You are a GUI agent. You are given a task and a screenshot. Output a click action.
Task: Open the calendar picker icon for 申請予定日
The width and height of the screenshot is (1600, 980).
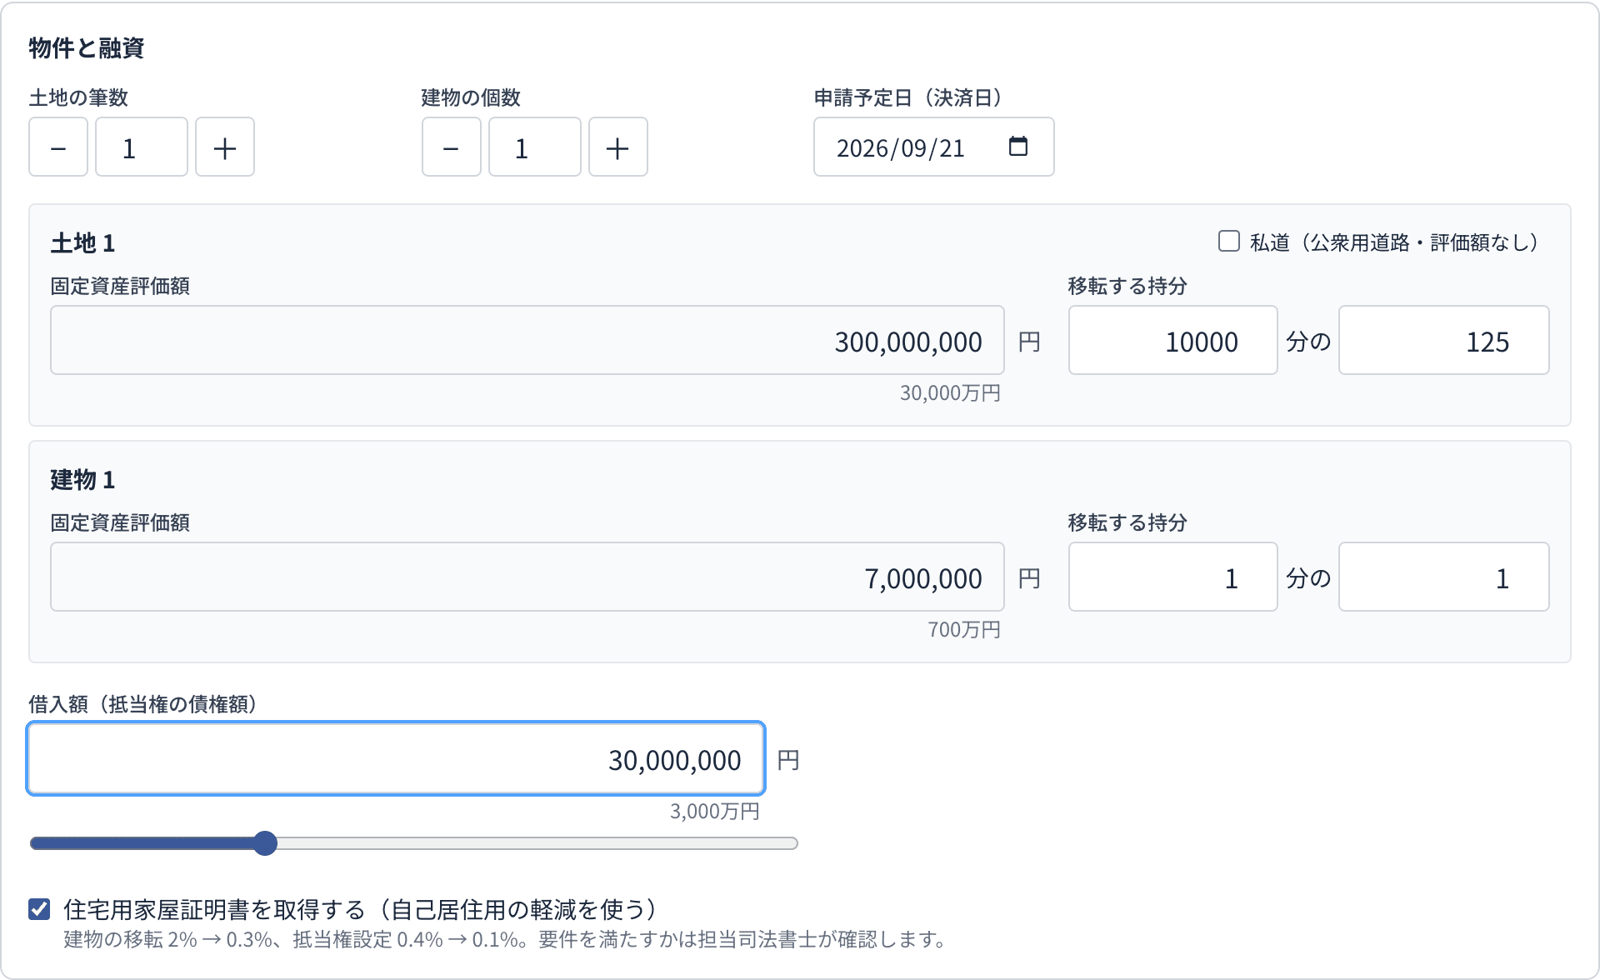coord(1018,147)
